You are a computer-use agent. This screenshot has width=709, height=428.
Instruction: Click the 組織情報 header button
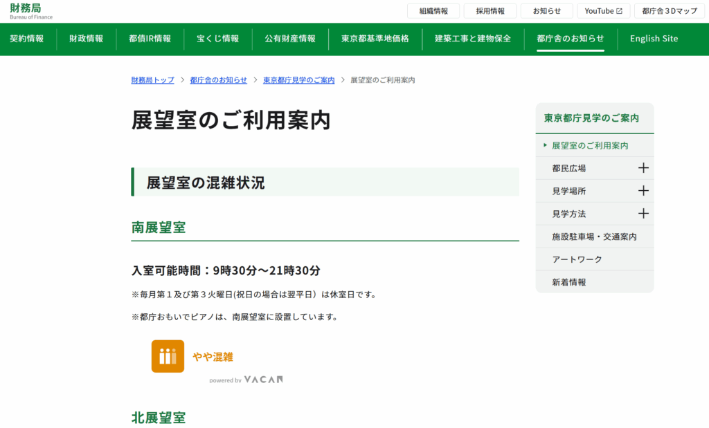click(x=433, y=11)
